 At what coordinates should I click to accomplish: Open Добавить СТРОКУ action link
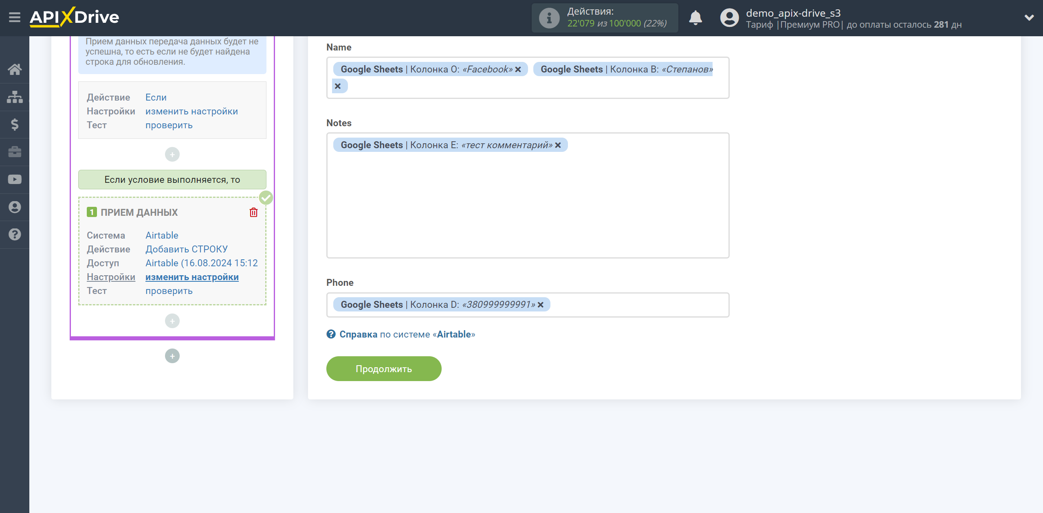[187, 250]
